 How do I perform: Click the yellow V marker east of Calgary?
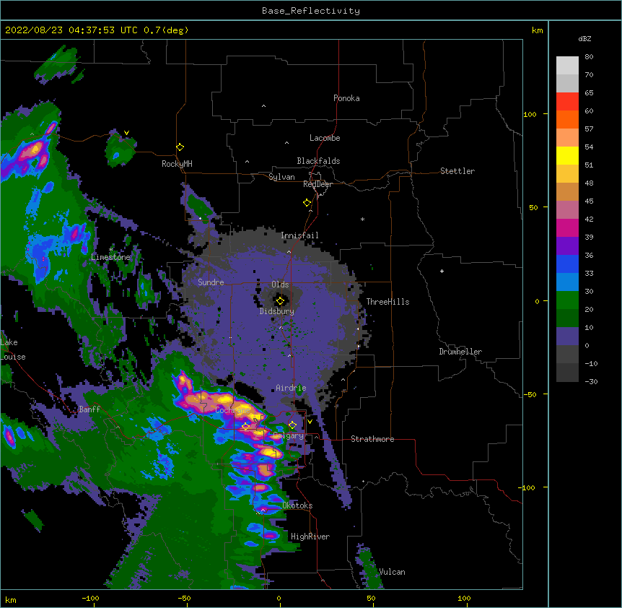(x=310, y=422)
